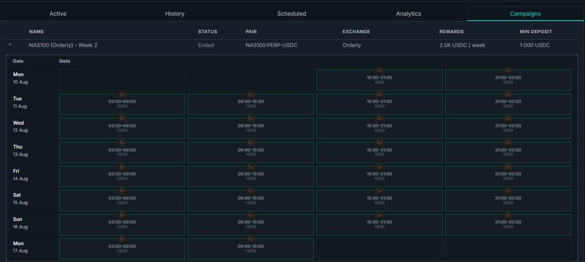Select Mon 10 Aug 21:00-03:00 slot

point(508,80)
